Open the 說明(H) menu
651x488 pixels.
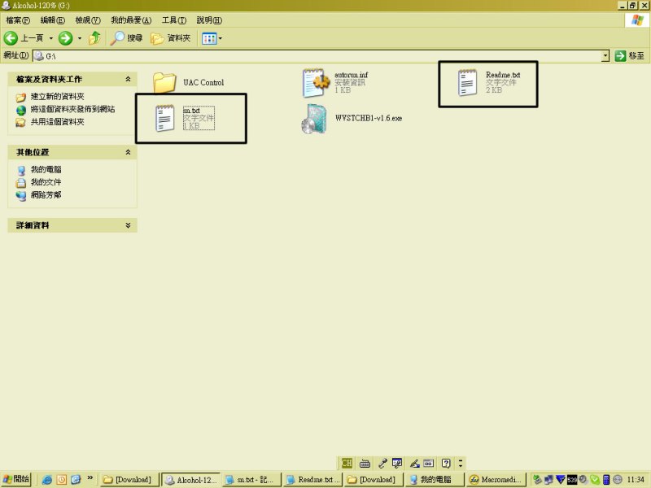[x=209, y=20]
